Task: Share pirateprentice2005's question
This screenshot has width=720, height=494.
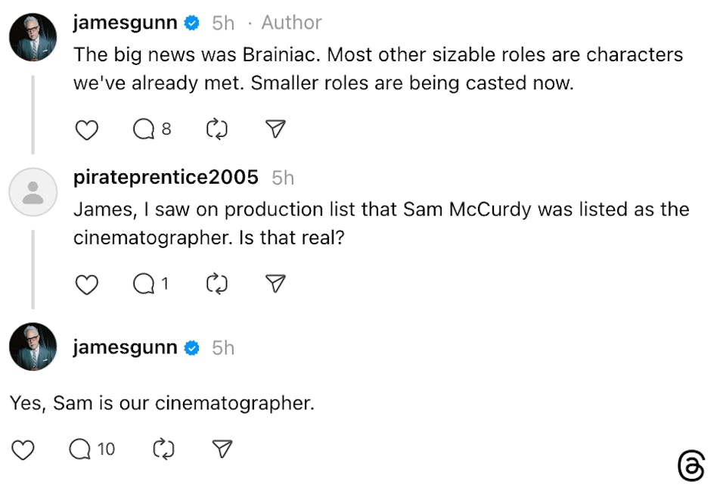Action: click(x=276, y=284)
